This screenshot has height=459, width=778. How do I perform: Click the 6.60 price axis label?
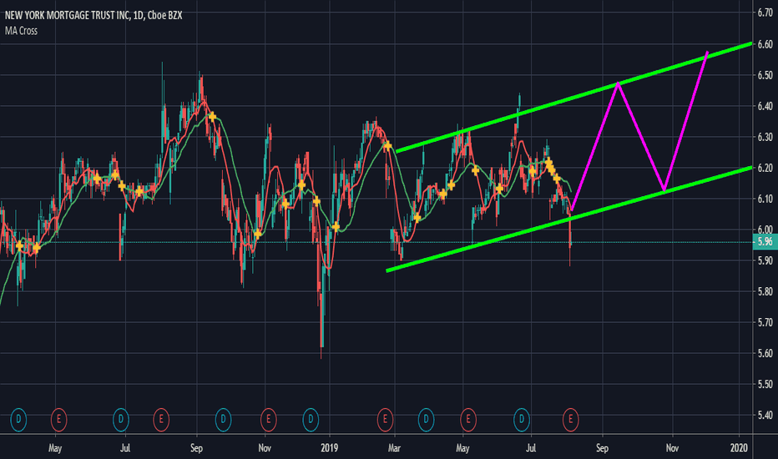[765, 44]
